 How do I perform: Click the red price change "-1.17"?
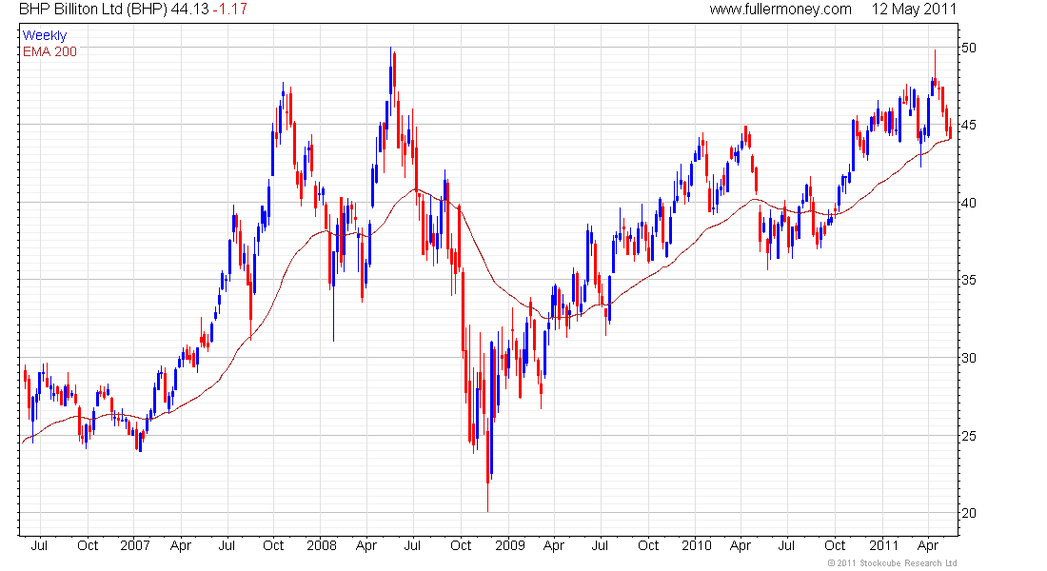pyautogui.click(x=229, y=10)
